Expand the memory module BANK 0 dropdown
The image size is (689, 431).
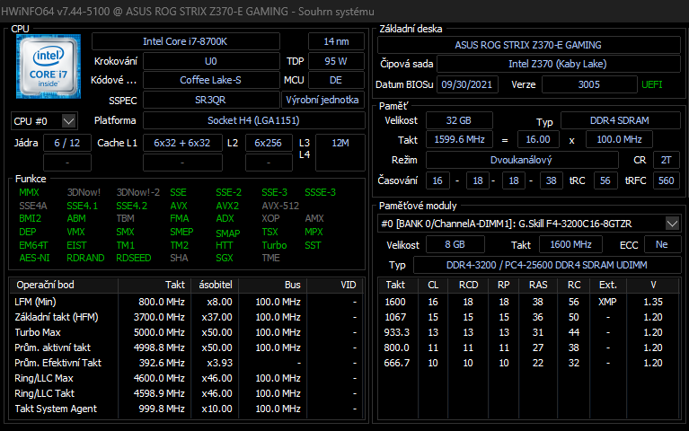(672, 223)
